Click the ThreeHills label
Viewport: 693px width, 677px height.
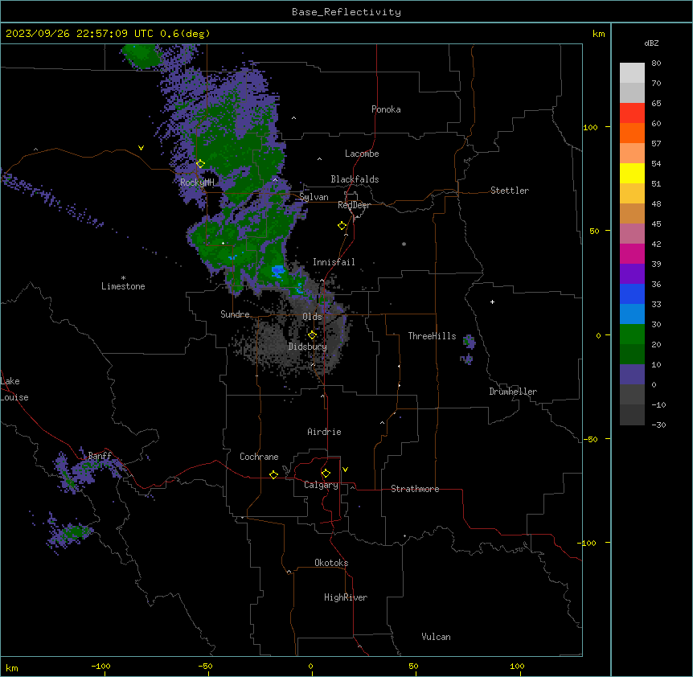432,336
